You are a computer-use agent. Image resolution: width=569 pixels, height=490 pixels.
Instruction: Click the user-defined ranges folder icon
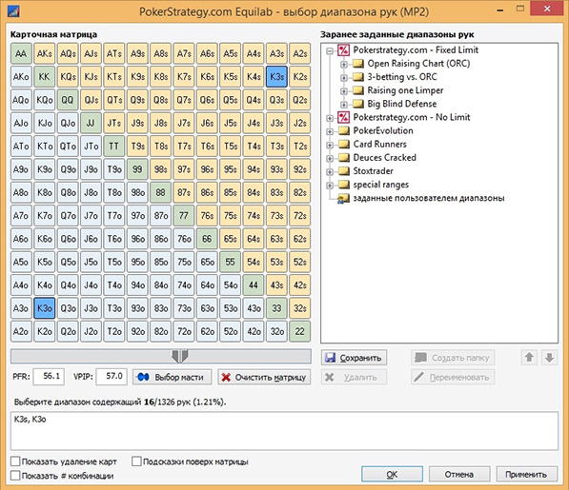[x=343, y=199]
